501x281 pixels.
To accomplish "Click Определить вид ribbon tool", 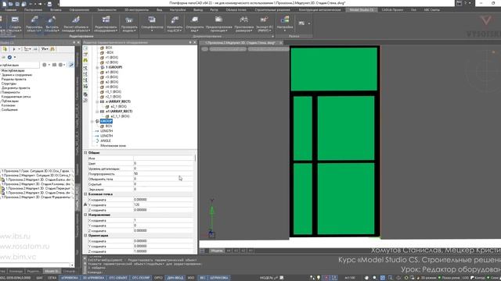I will click(x=195, y=24).
